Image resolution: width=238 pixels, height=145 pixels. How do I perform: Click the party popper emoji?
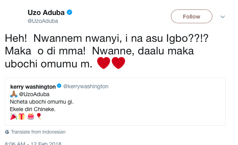point(14,116)
